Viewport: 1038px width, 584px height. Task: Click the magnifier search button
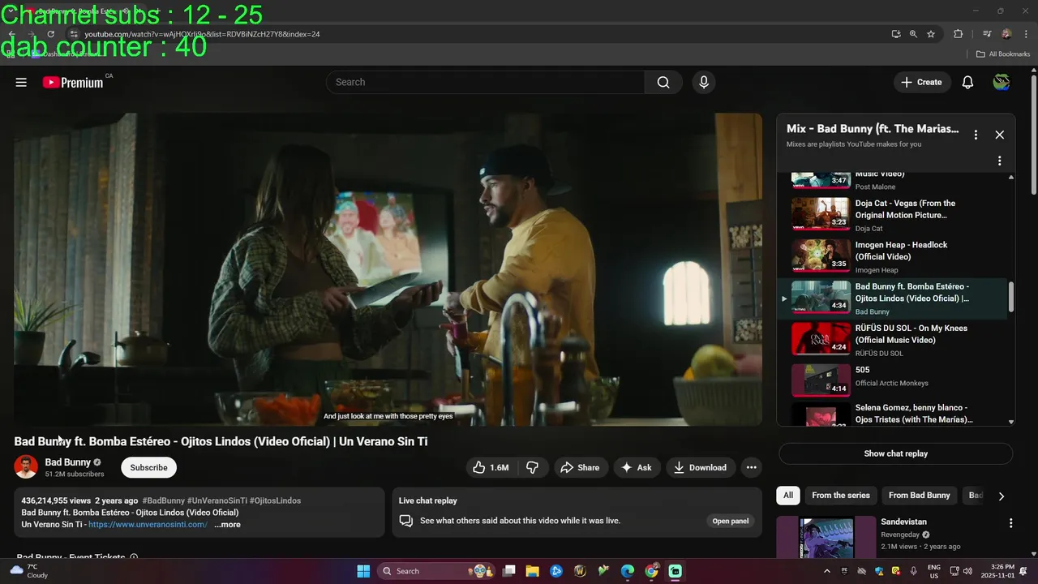pyautogui.click(x=663, y=82)
